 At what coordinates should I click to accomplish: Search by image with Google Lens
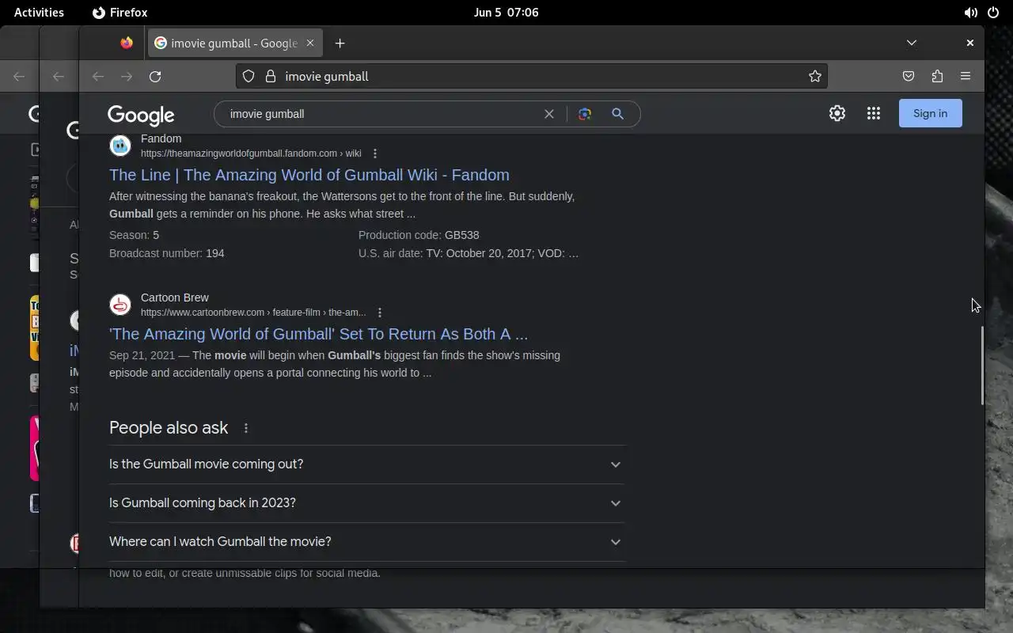point(585,114)
